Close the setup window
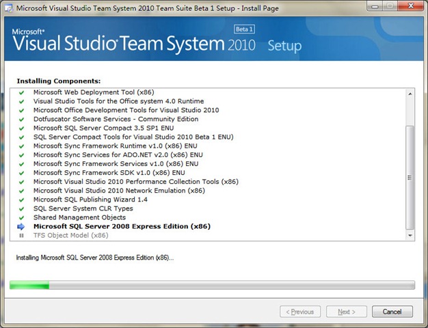Viewport: 428px width, 328px height. [411, 5]
